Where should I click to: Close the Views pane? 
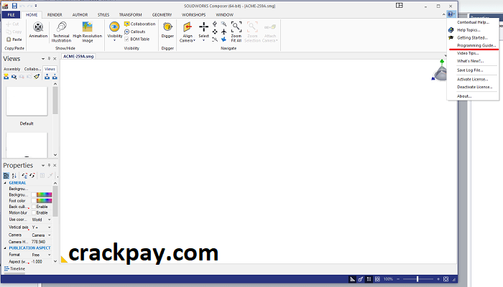tap(55, 59)
